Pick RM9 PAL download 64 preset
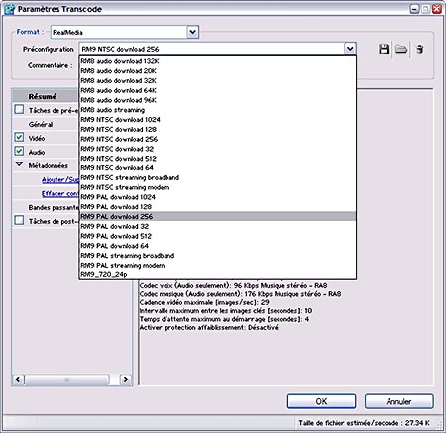Image resolution: width=446 pixels, height=433 pixels. pyautogui.click(x=217, y=246)
